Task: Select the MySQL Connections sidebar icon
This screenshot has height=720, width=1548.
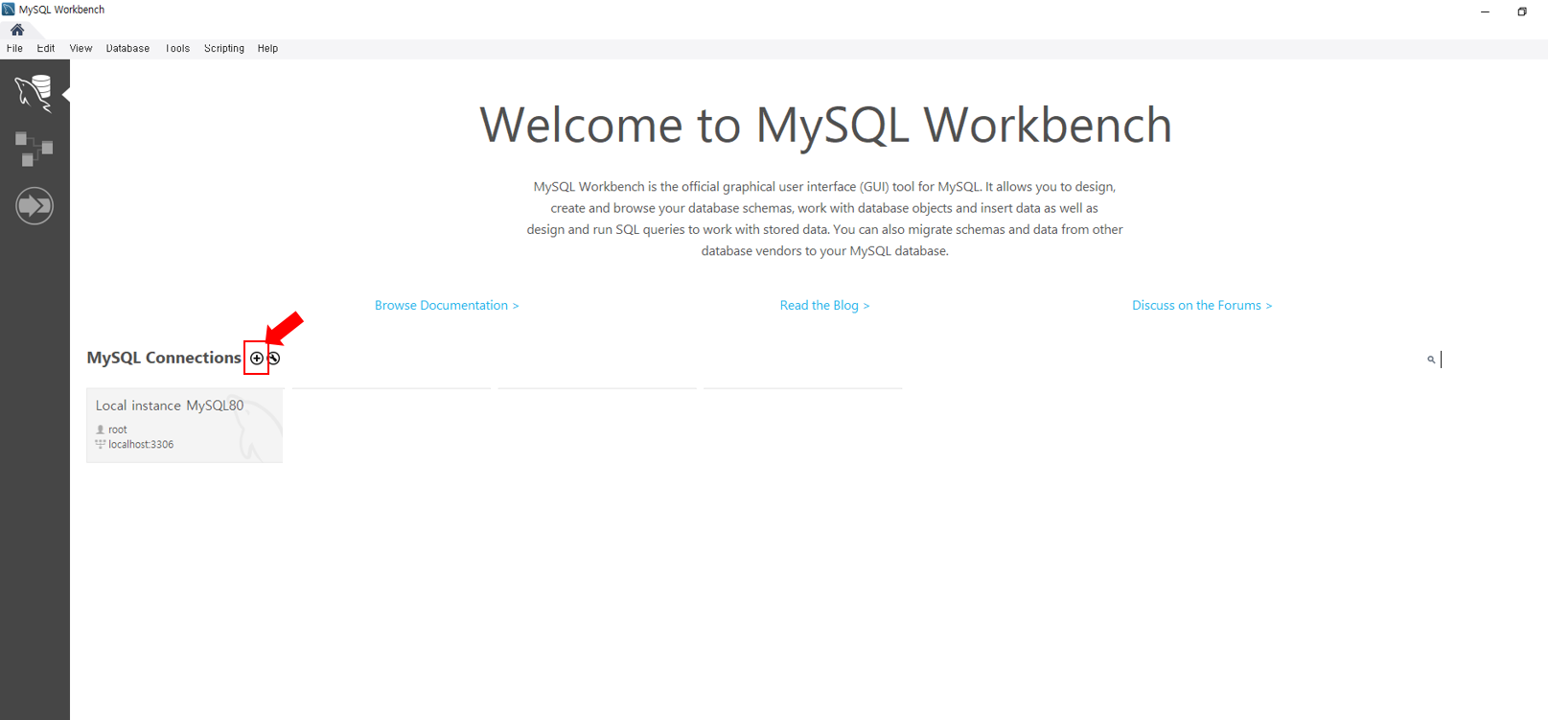Action: point(34,93)
